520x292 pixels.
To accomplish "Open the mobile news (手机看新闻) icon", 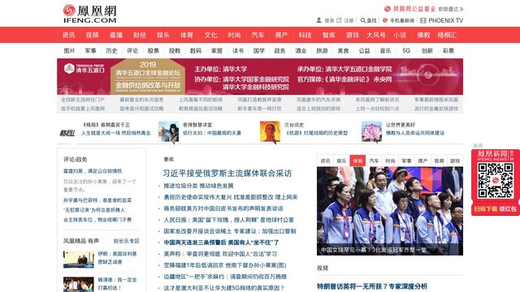I will coord(385,20).
